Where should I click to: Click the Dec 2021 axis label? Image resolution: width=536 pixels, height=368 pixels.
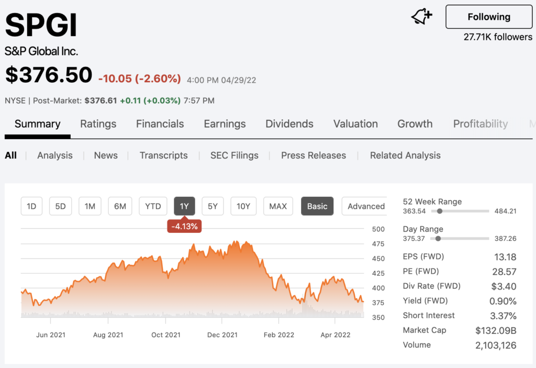click(x=222, y=335)
